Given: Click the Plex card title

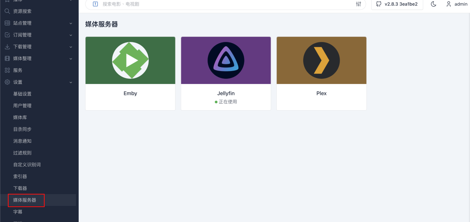Looking at the screenshot, I should (322, 93).
